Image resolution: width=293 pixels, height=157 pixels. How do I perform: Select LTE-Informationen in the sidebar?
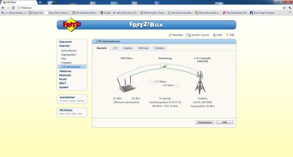[x=72, y=67]
